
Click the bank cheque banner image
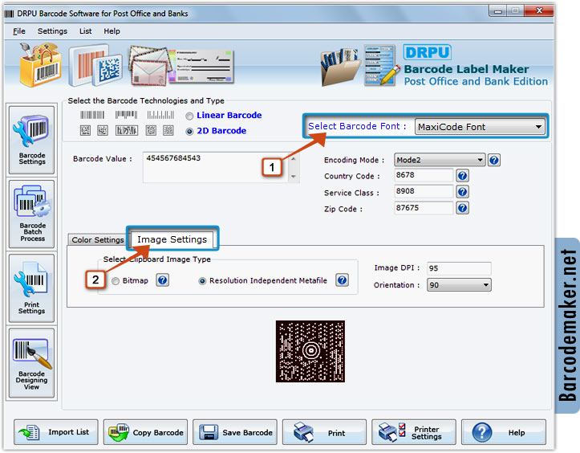click(x=203, y=66)
